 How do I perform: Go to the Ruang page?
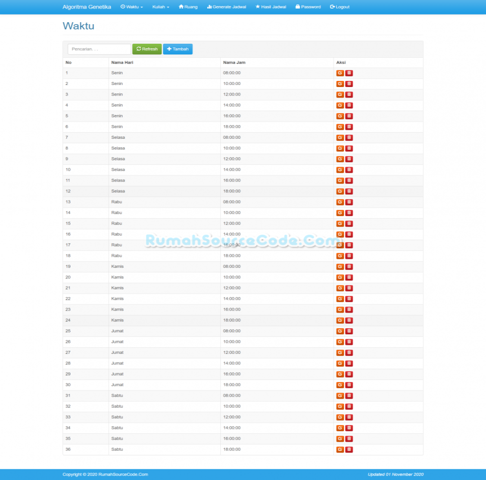(x=188, y=7)
